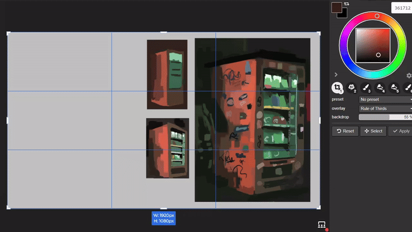This screenshot has width=412, height=232.
Task: Select the crop tool in slot 1
Action: 337,87
